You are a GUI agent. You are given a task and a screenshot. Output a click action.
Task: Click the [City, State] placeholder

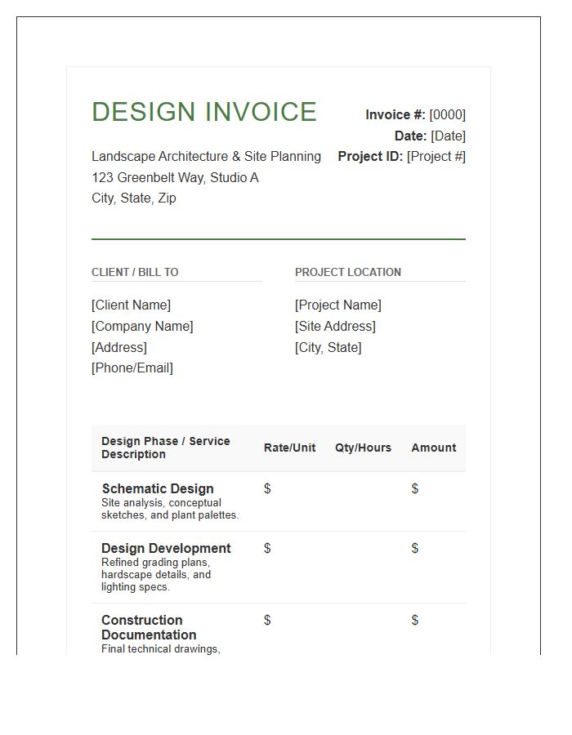(x=328, y=347)
